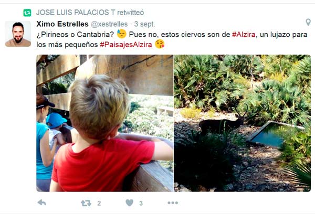Click the reply arrow icon
Screen dimensions: 315x214
42,202
